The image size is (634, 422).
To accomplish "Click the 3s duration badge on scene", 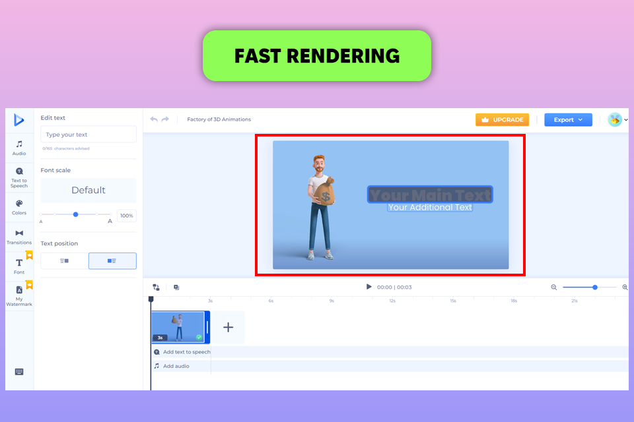I will point(160,337).
